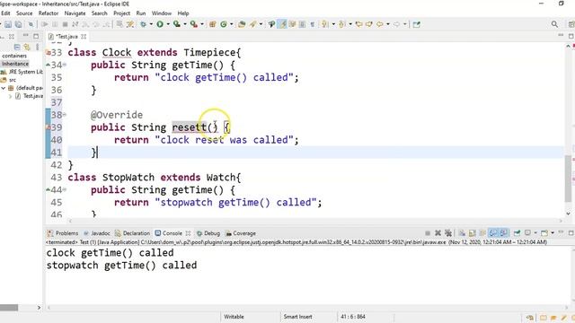Open the External Tools dropdown arrow

click(201, 24)
